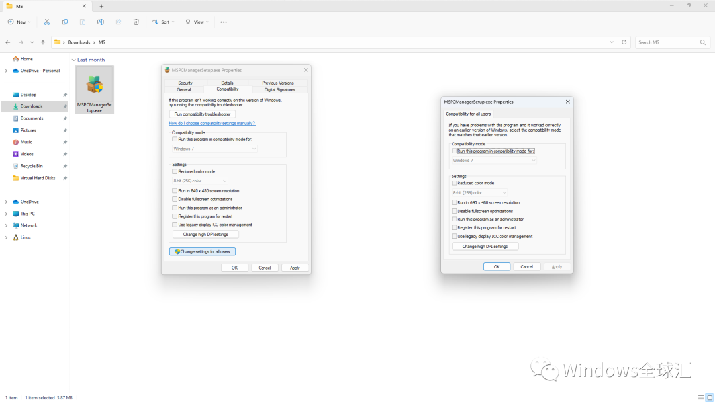715x402 pixels.
Task: Click the Delete trash icon
Action: pyautogui.click(x=136, y=22)
